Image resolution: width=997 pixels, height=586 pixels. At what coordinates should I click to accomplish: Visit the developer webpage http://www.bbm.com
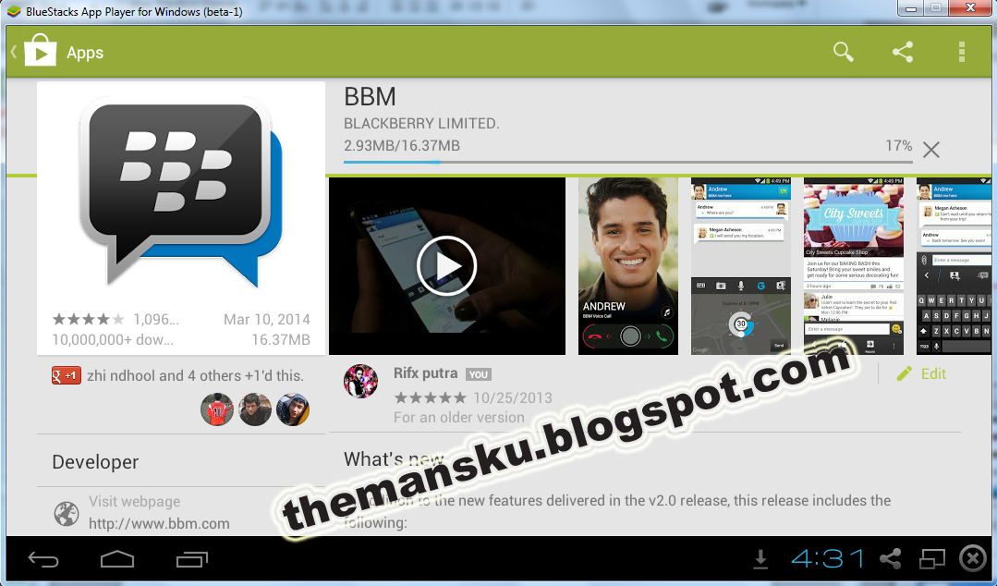pos(159,524)
